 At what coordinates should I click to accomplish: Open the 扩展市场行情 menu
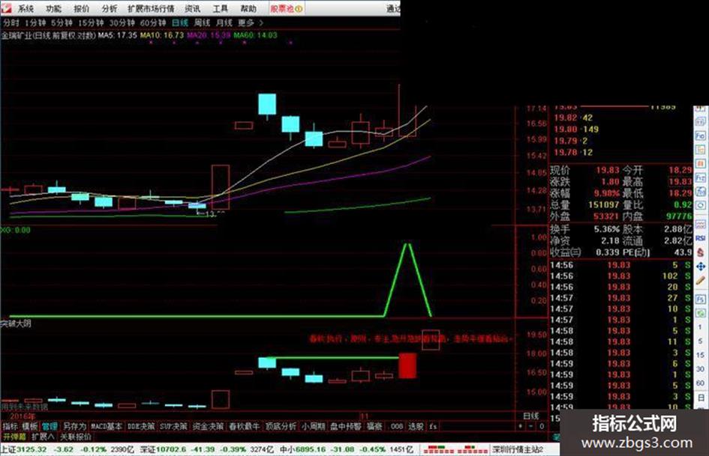(x=151, y=8)
